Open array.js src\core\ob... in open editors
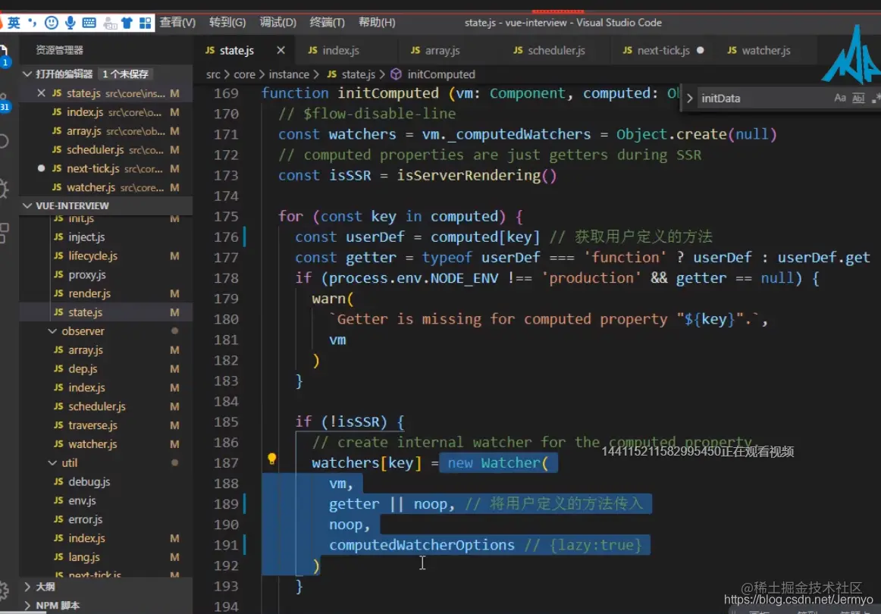This screenshot has height=614, width=881. (x=106, y=131)
